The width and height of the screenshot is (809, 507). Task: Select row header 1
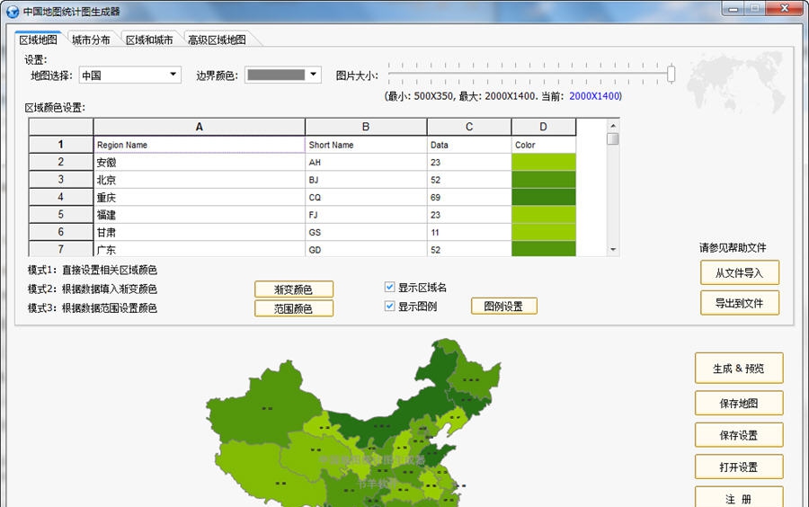click(x=61, y=145)
